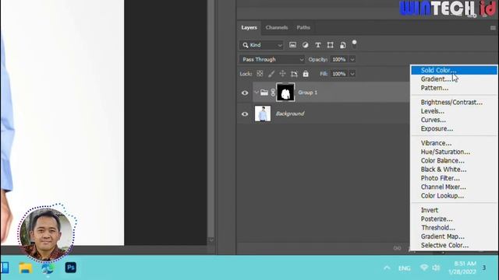Collapse Group 1 with chevron
499x280 pixels.
pos(257,93)
